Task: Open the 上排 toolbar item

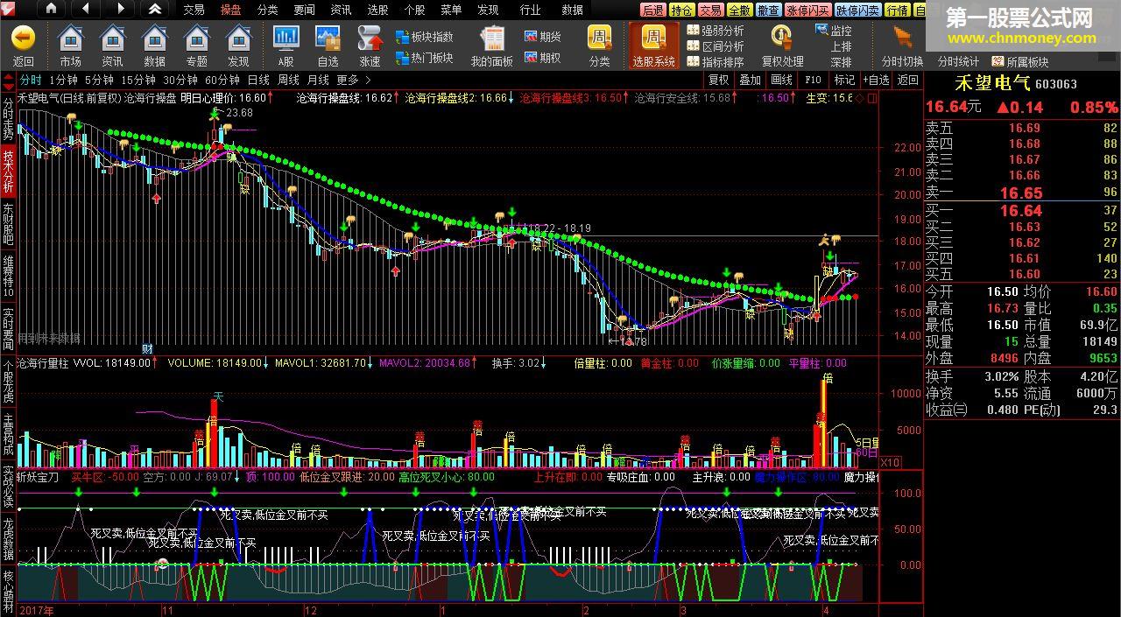Action: tap(841, 46)
